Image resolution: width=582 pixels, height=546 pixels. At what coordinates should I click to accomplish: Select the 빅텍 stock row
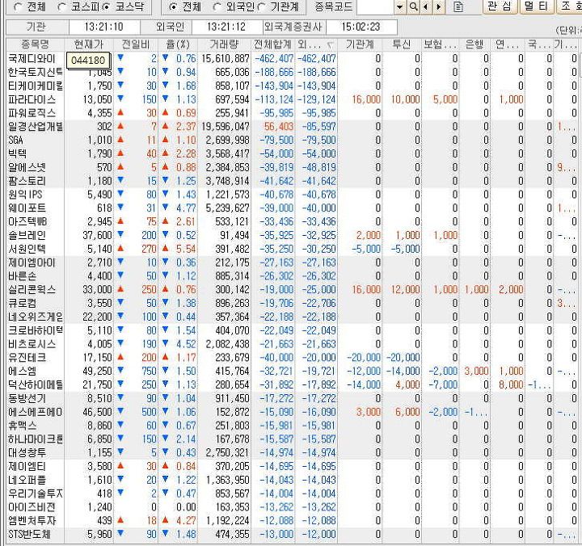(x=291, y=153)
